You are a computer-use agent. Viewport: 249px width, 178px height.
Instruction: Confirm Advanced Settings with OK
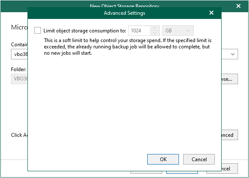pos(163,159)
